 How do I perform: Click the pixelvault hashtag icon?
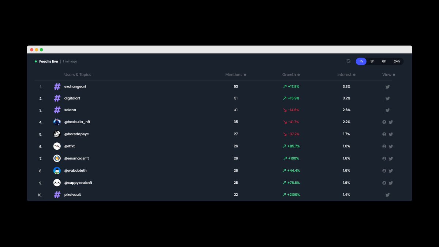click(57, 195)
